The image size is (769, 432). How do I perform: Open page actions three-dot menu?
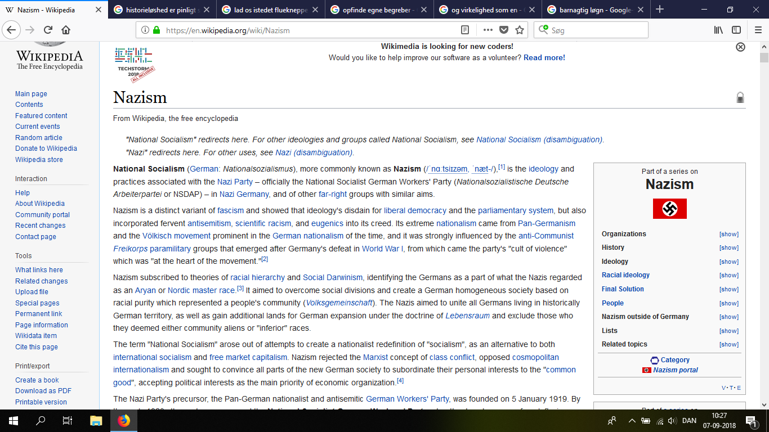pos(488,30)
